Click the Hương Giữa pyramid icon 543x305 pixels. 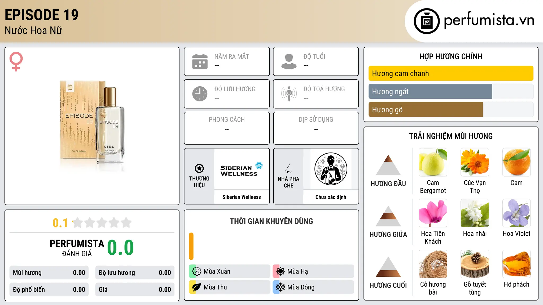(388, 216)
